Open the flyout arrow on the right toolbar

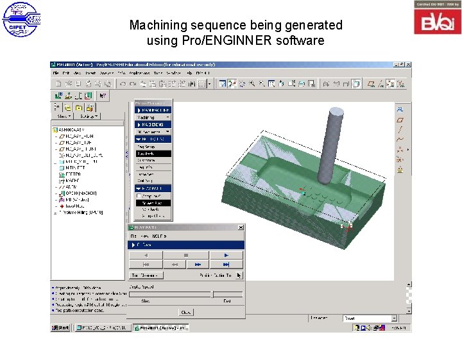(x=408, y=149)
